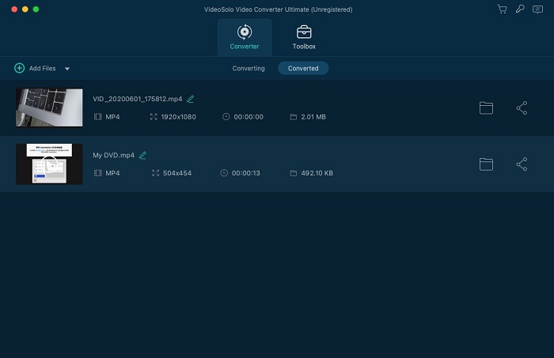This screenshot has width=554, height=358.
Task: Click the 00:00:00 duration value
Action: [x=249, y=117]
